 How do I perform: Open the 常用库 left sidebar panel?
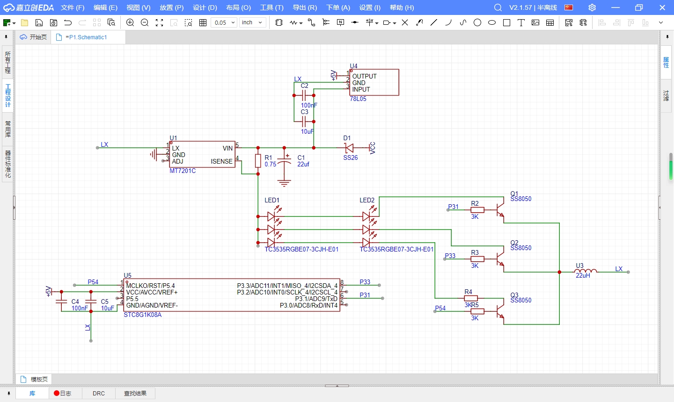[7, 129]
